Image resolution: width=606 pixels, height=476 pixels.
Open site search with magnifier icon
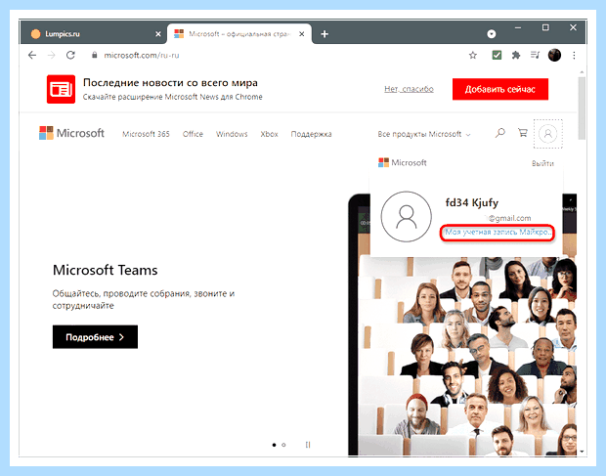click(x=500, y=133)
